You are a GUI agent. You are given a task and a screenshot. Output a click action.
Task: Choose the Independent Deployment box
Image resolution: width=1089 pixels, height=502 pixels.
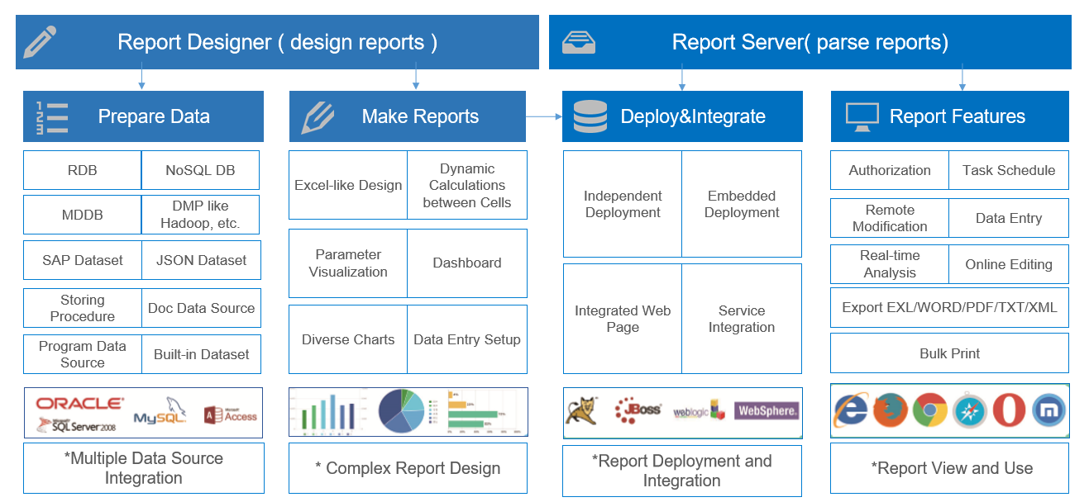click(x=623, y=204)
